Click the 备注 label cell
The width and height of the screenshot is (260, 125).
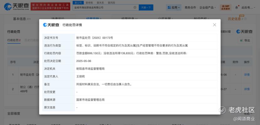pos(58,84)
